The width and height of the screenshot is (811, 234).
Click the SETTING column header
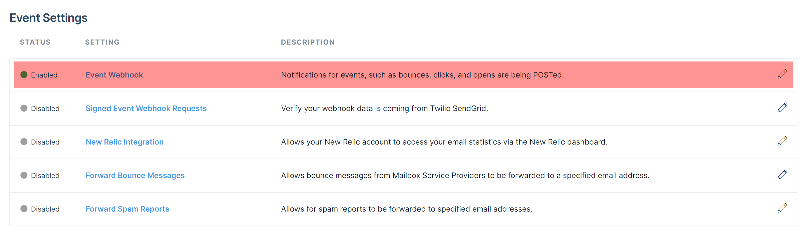coord(102,42)
